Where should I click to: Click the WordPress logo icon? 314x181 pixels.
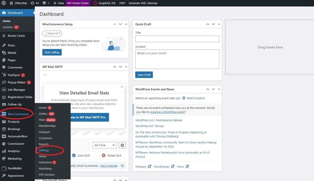pos(4,3)
